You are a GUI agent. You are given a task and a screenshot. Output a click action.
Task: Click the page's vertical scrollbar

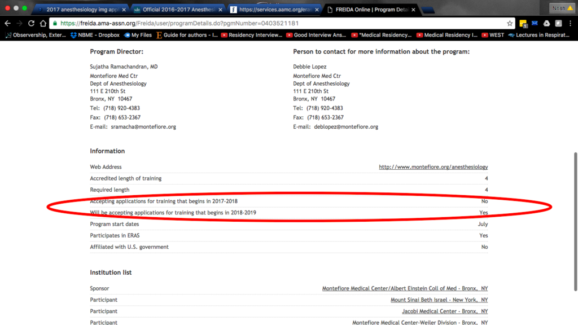[575, 221]
